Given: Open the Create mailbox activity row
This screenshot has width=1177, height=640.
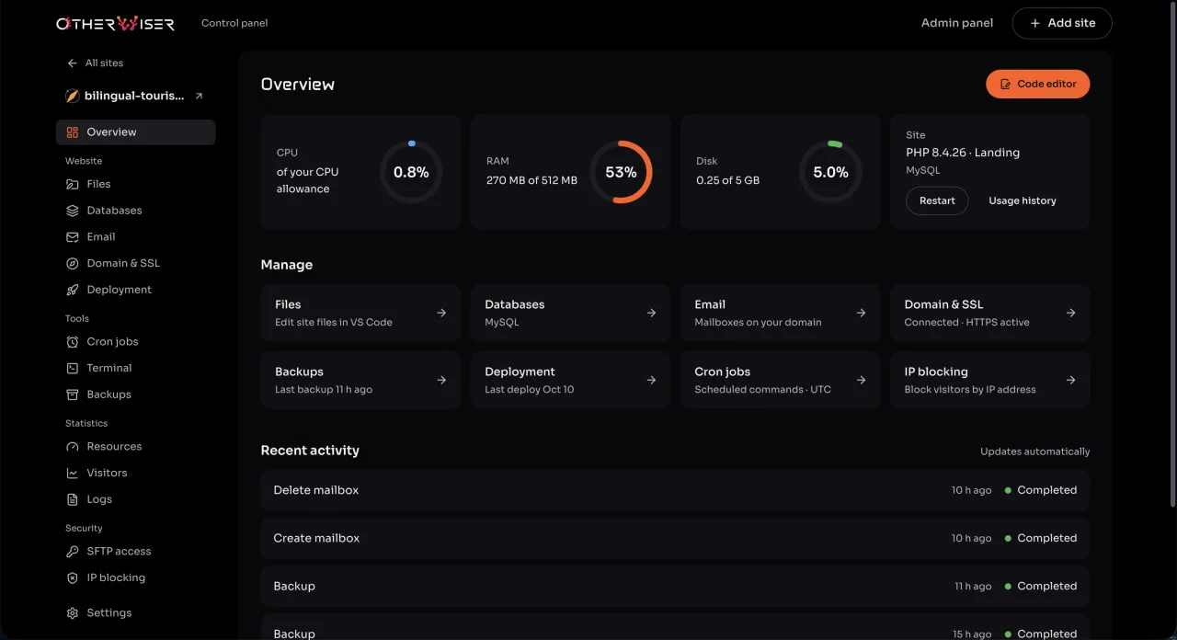Looking at the screenshot, I should click(x=675, y=538).
